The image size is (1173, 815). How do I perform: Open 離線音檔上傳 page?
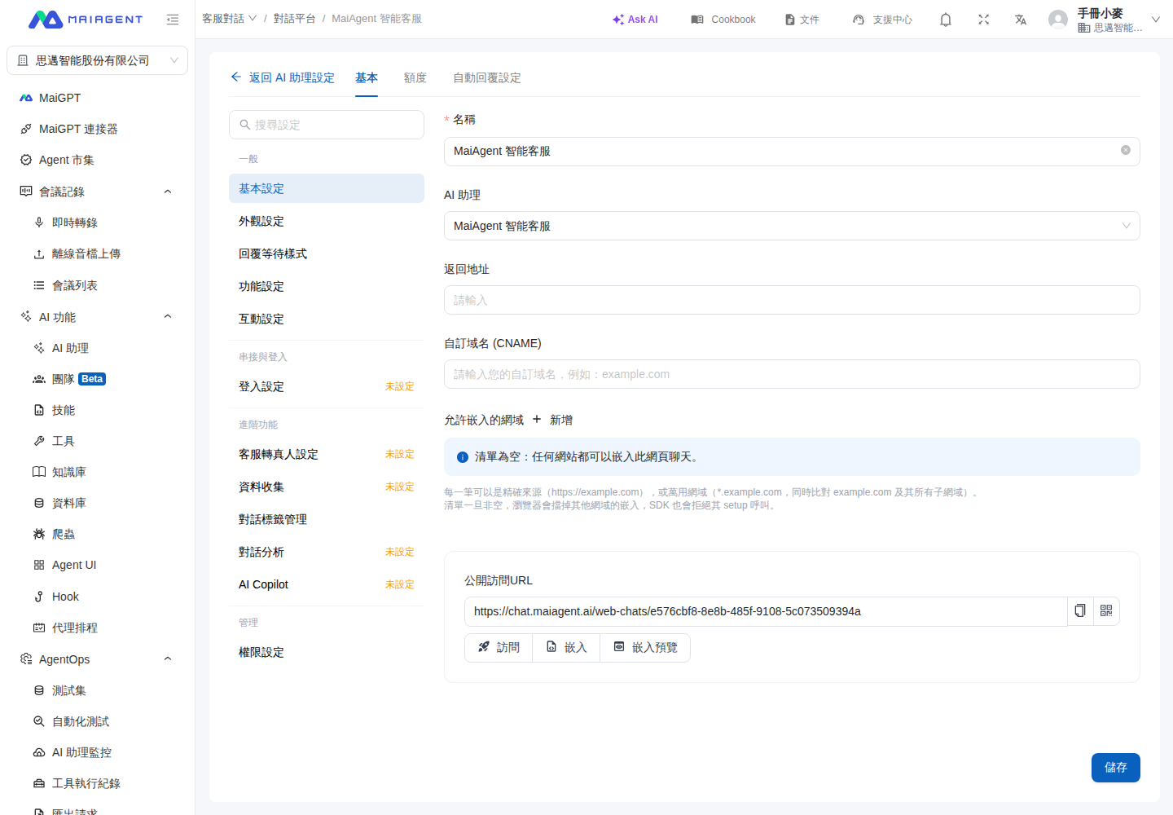click(97, 253)
